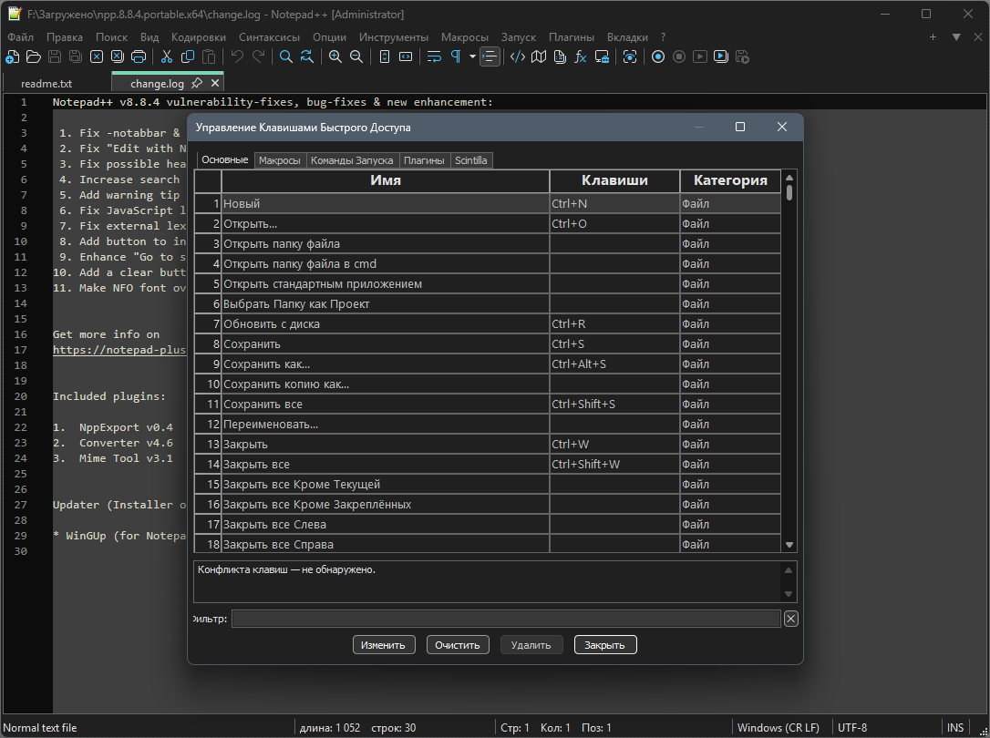
Task: Click the Имя column header
Action: click(x=385, y=180)
